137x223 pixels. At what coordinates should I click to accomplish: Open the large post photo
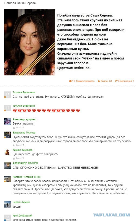click(x=30, y=42)
